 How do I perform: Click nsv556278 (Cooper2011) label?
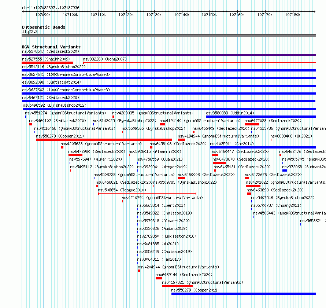[60, 136]
